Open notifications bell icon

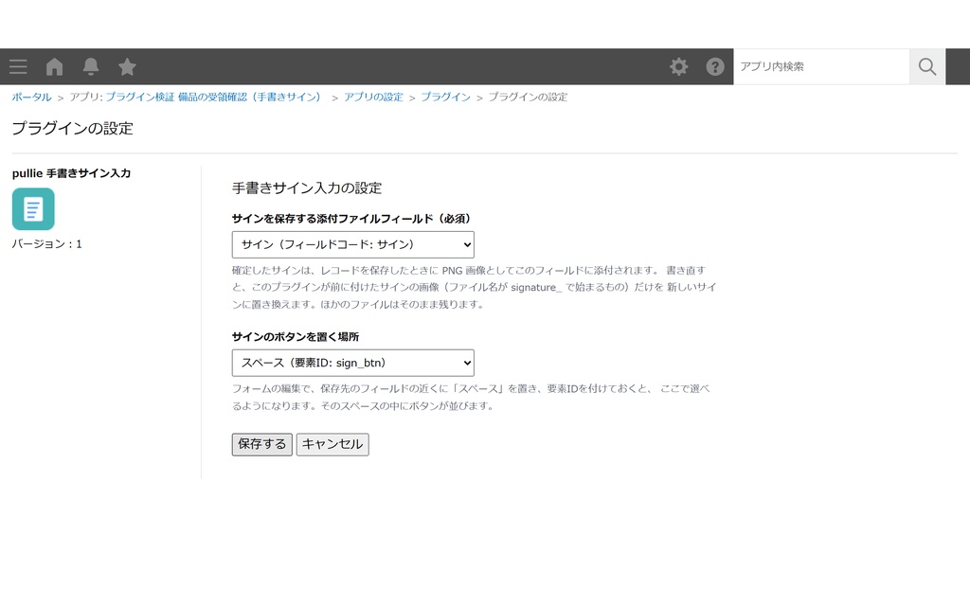coord(91,67)
